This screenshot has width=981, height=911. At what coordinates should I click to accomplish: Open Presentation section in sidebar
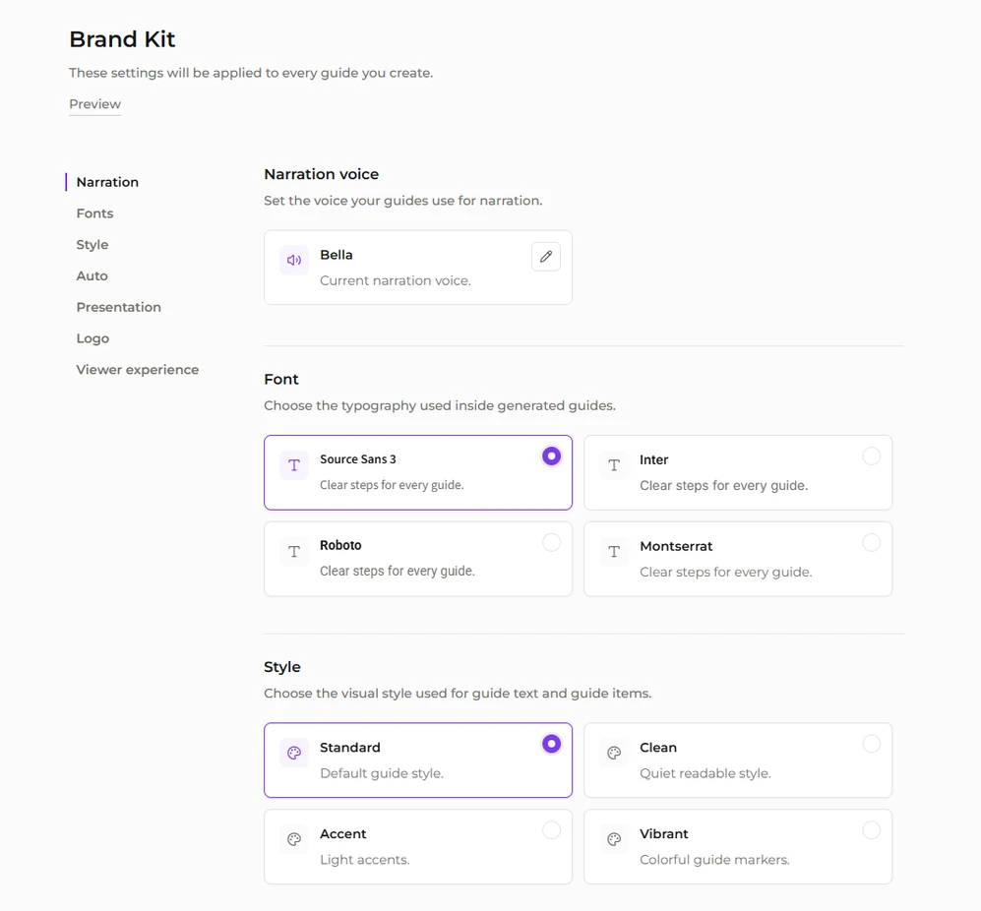tap(118, 307)
